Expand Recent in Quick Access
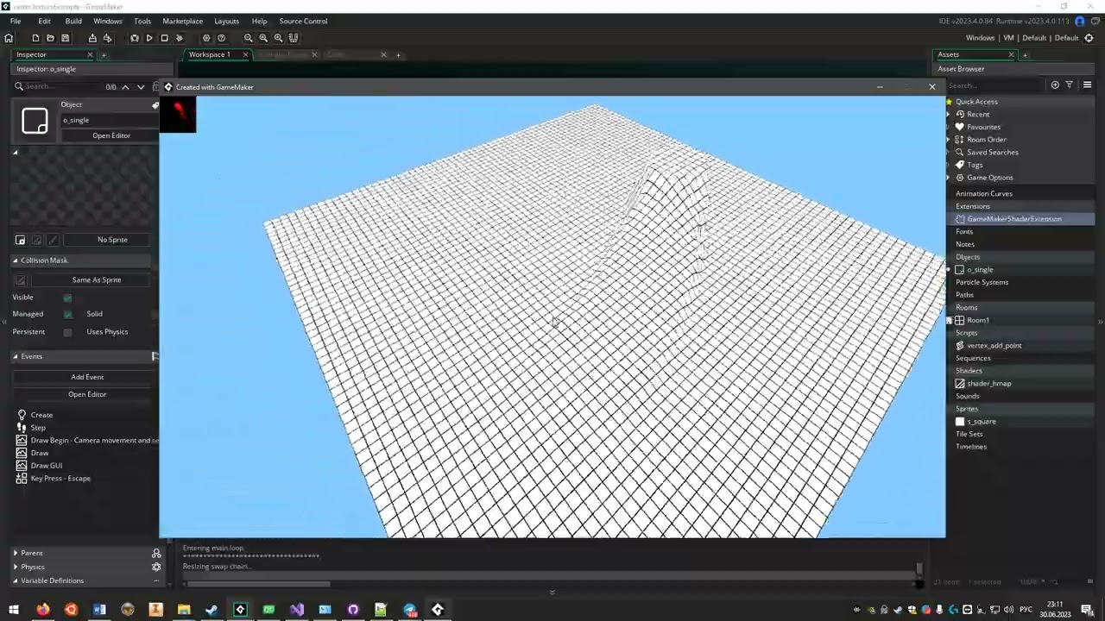1105x621 pixels. tap(949, 114)
